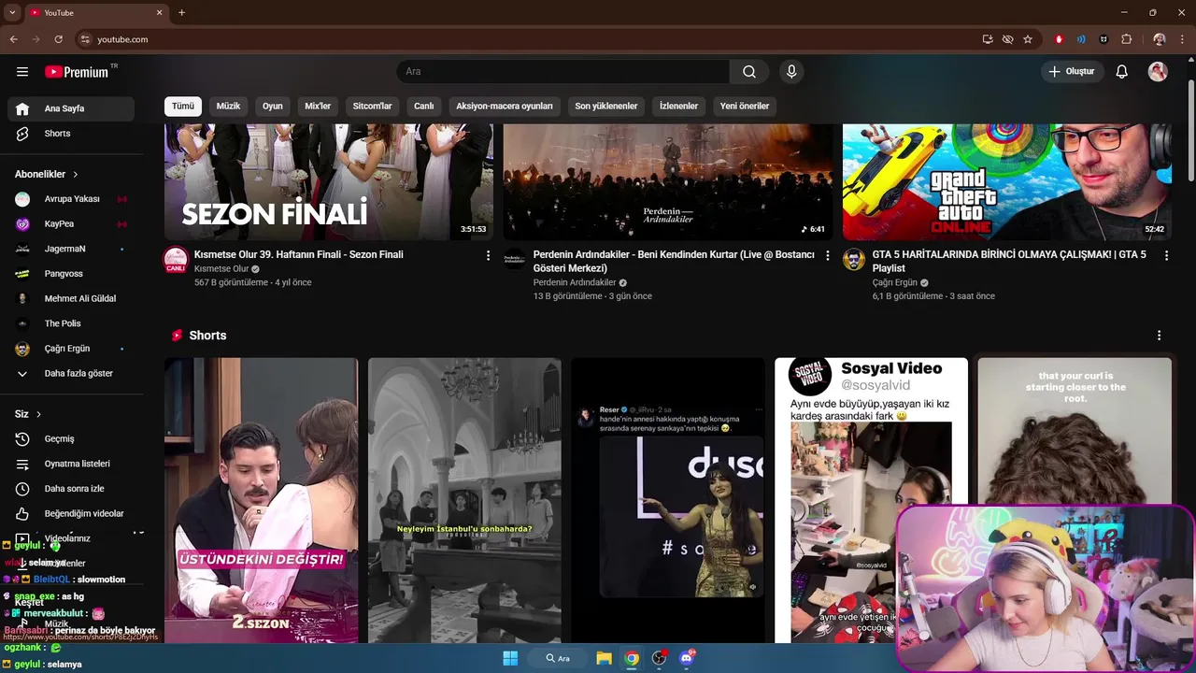Open Daha sonra izle list
This screenshot has height=673, width=1196.
[71, 489]
